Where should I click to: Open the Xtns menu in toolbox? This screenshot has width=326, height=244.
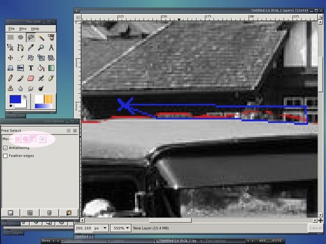[23, 29]
